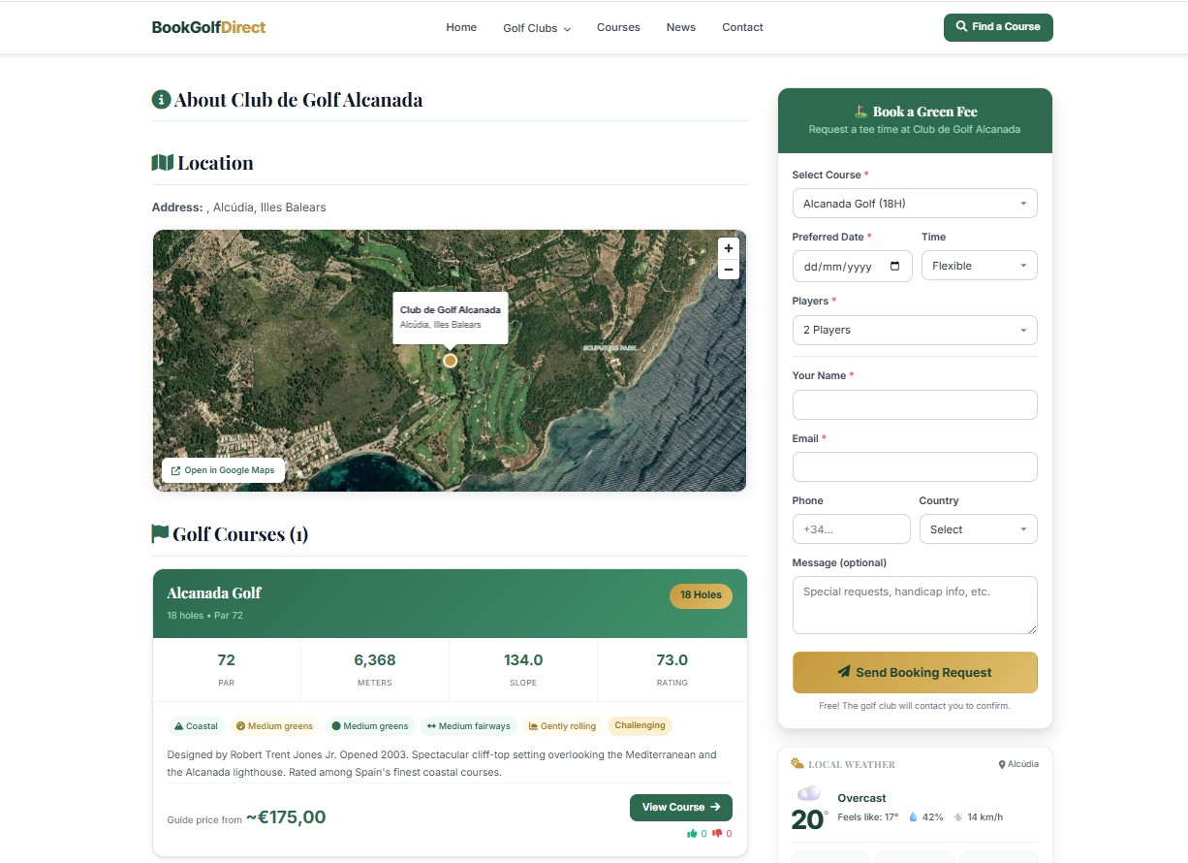Image resolution: width=1188 pixels, height=863 pixels.
Task: Expand the Players dropdown
Action: 914,330
